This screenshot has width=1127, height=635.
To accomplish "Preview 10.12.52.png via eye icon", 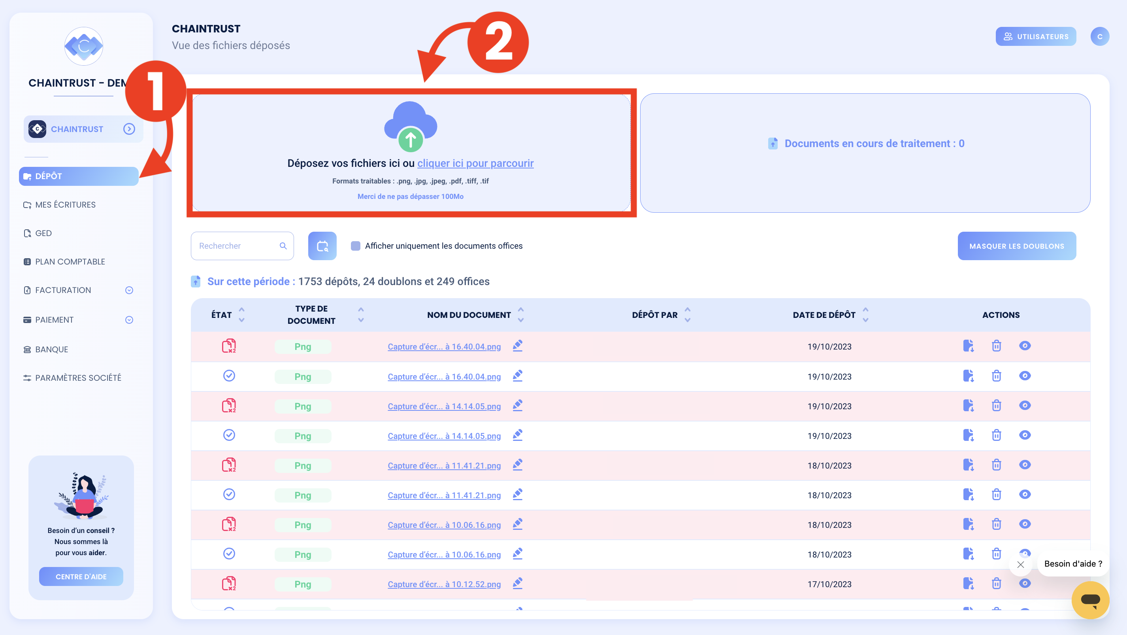I will [1025, 583].
